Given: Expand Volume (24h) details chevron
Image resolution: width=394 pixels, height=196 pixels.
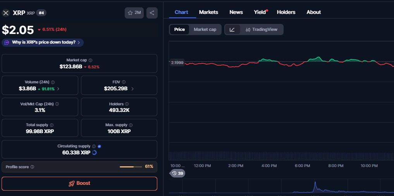Looking at the screenshot, I should 58,89.
